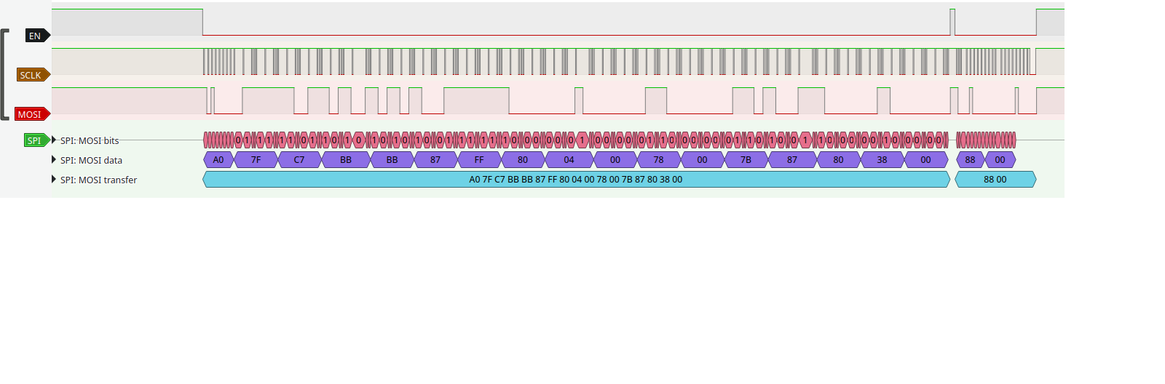Click the 38 data byte block
Screen dimensions: 1165x384
pyautogui.click(x=882, y=159)
